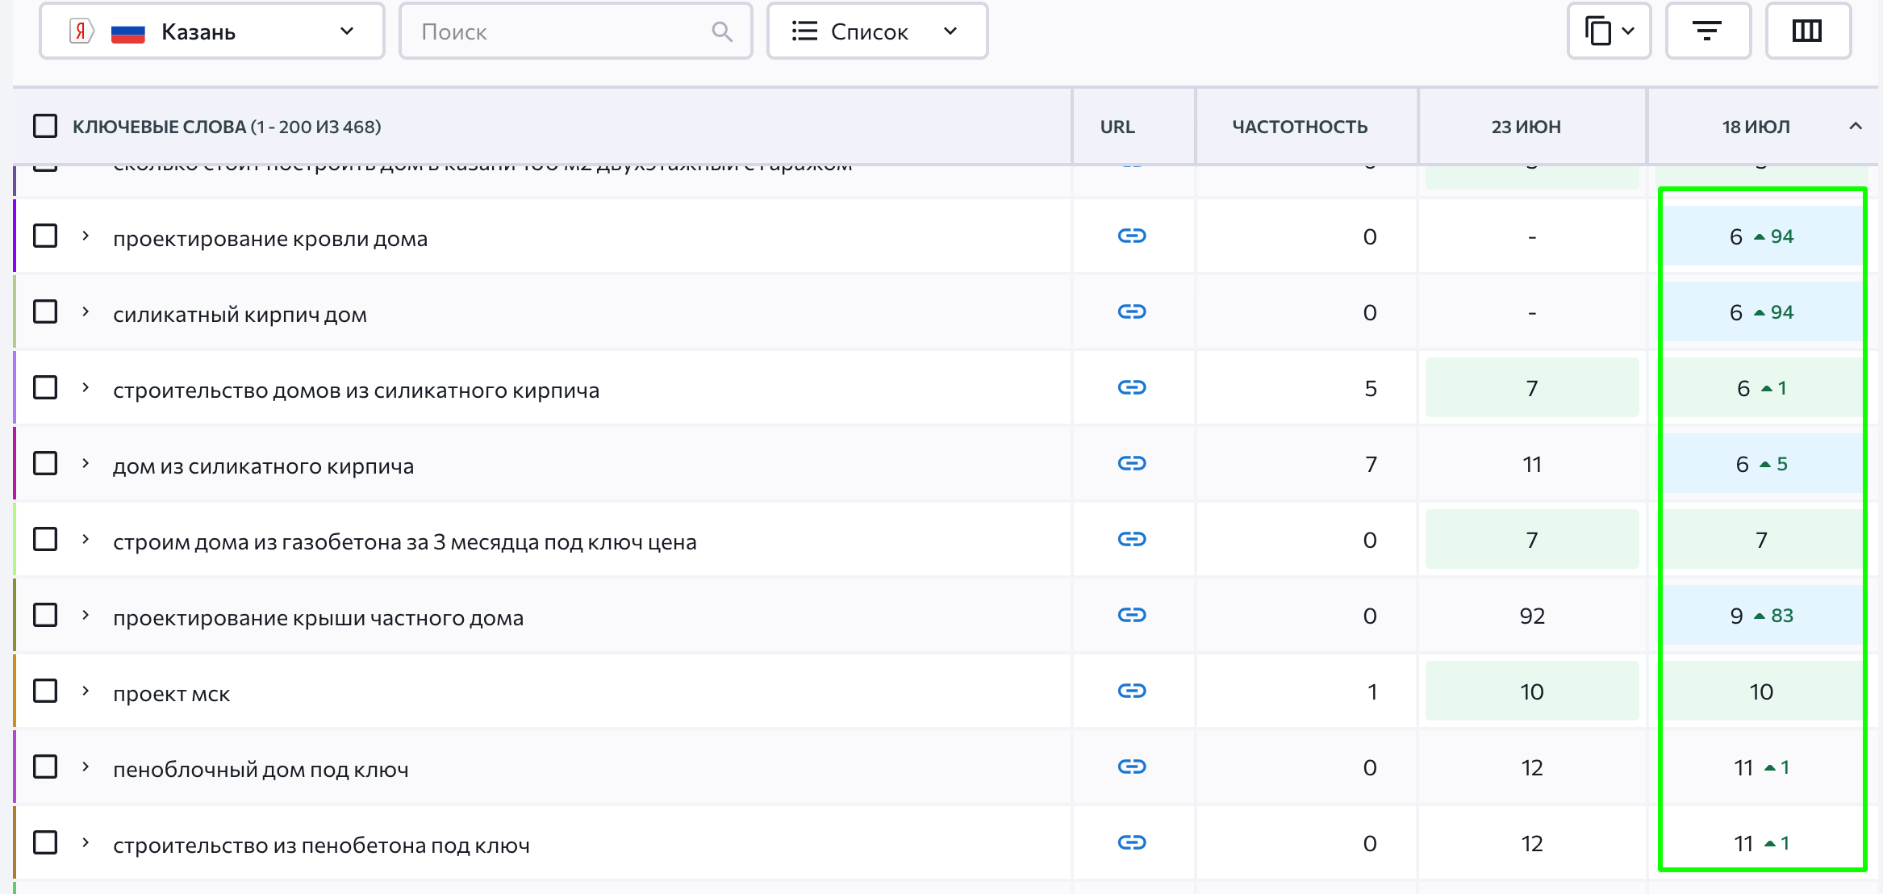The height and width of the screenshot is (894, 1883).
Task: Expand the проектирование кровли дома row
Action: pyautogui.click(x=86, y=236)
